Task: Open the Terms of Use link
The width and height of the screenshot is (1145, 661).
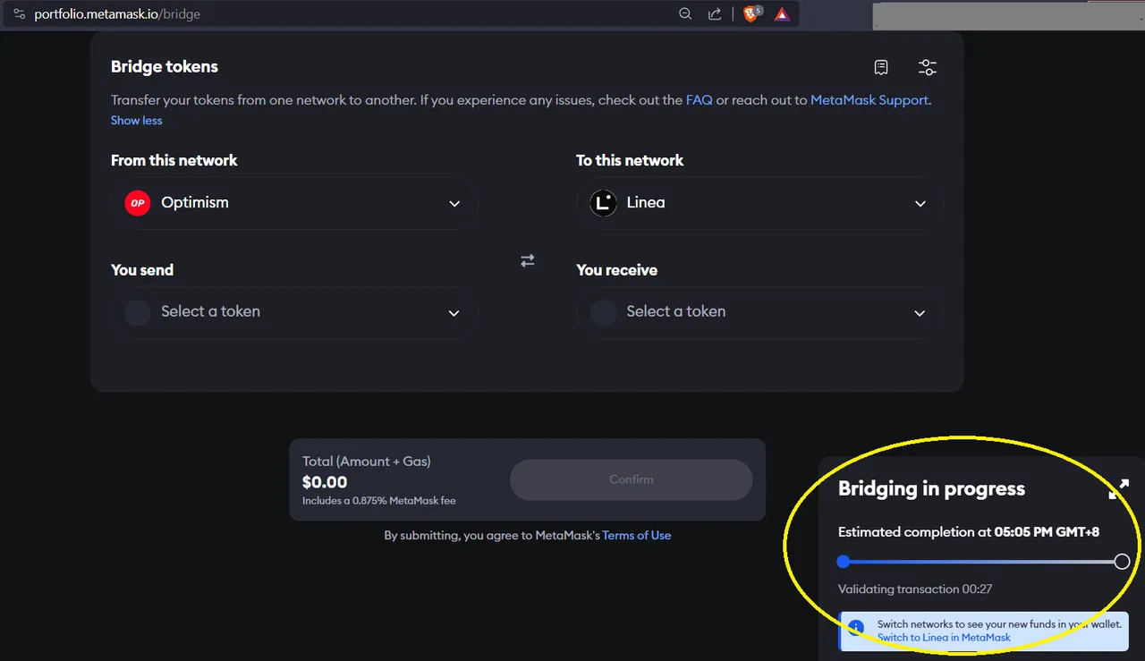Action: click(x=637, y=536)
